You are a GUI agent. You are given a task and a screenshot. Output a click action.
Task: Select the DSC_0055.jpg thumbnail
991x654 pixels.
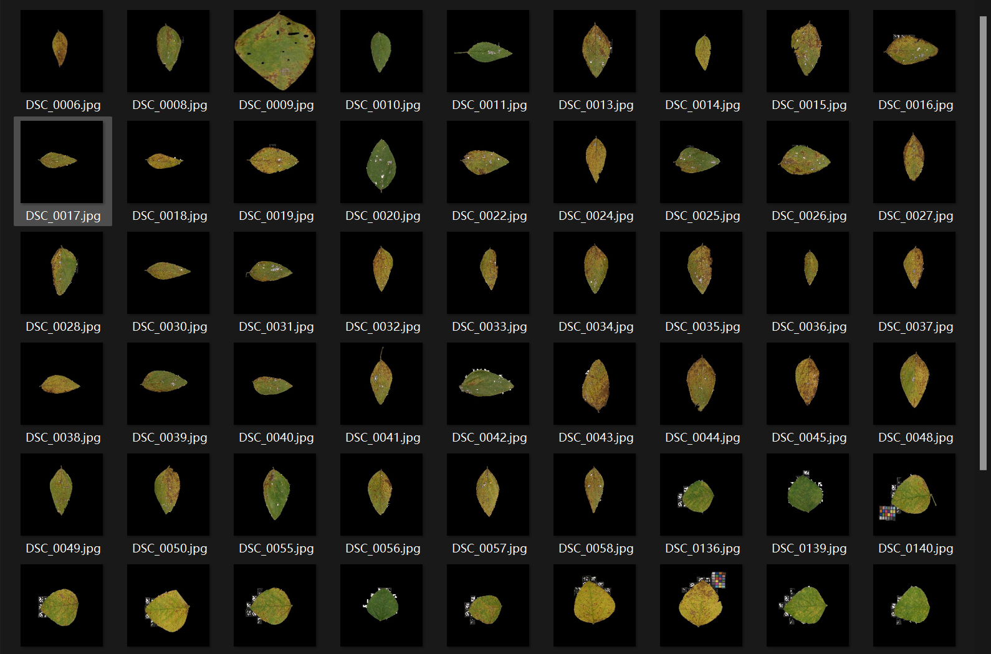(x=275, y=495)
